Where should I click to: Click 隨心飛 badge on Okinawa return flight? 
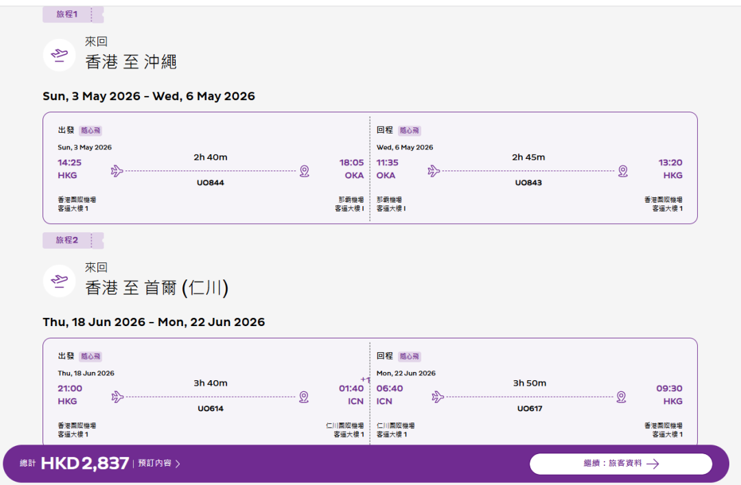[409, 131]
